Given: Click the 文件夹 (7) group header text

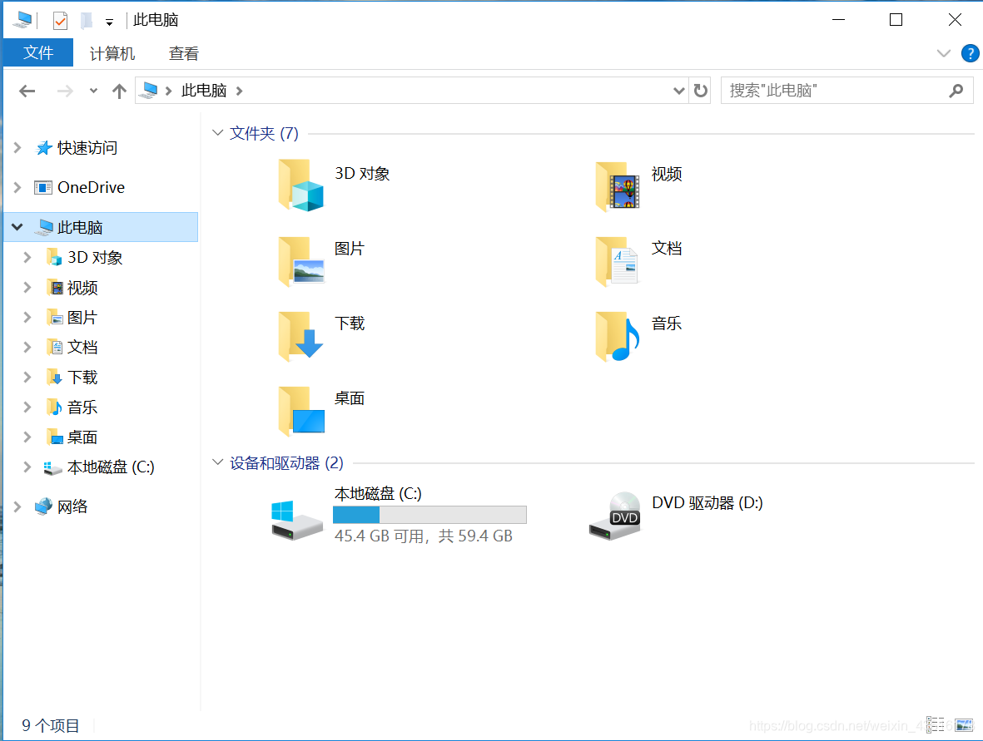Looking at the screenshot, I should (264, 133).
